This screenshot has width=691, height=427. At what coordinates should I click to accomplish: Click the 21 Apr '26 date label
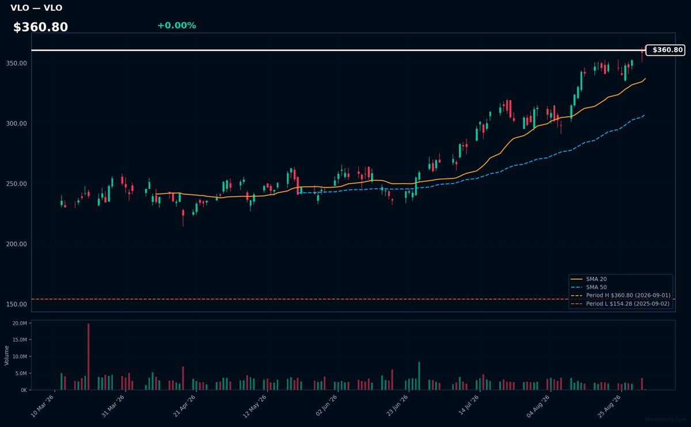(184, 405)
